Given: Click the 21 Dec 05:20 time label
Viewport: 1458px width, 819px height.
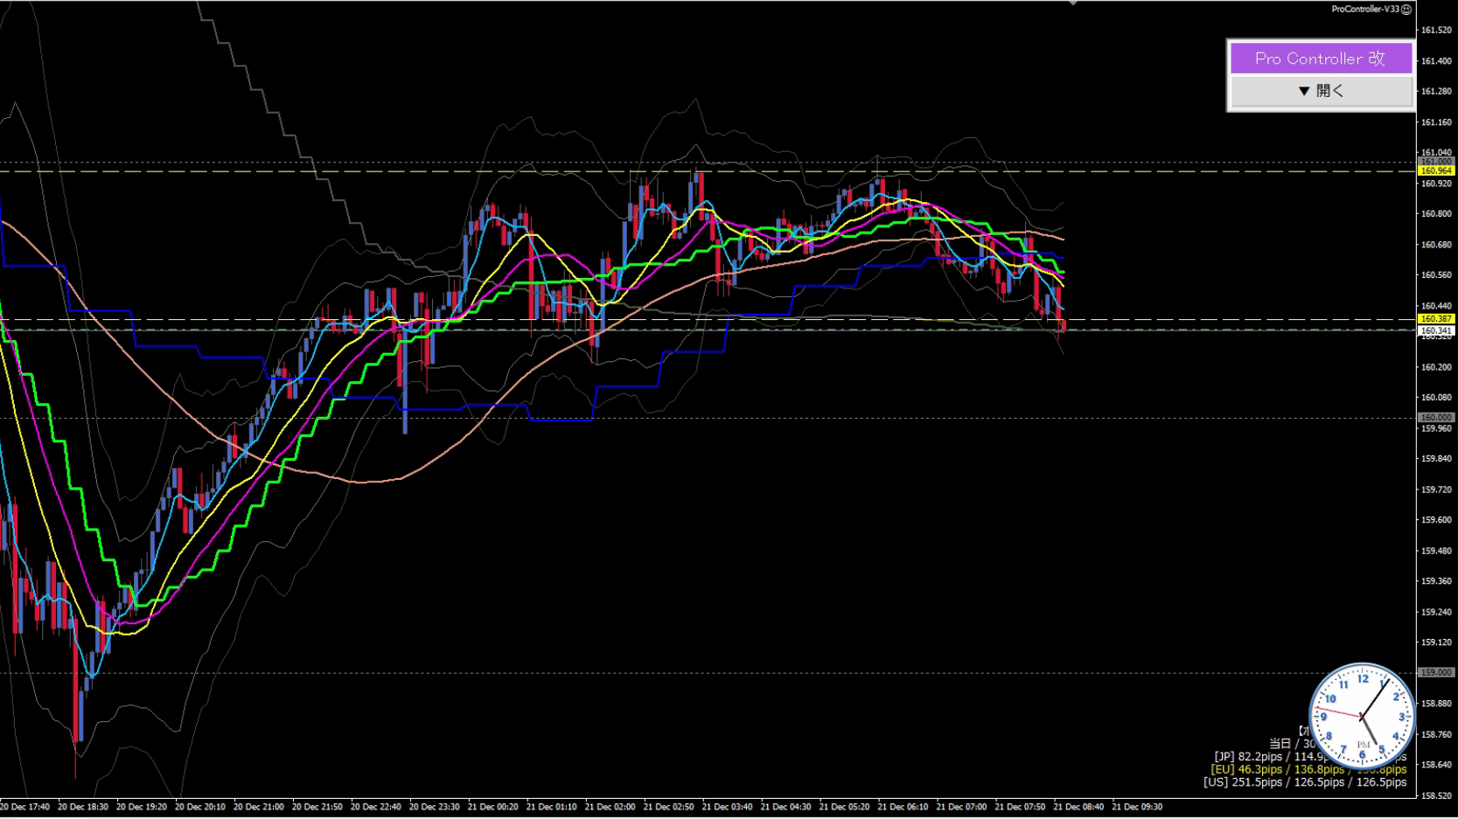Looking at the screenshot, I should tap(844, 808).
